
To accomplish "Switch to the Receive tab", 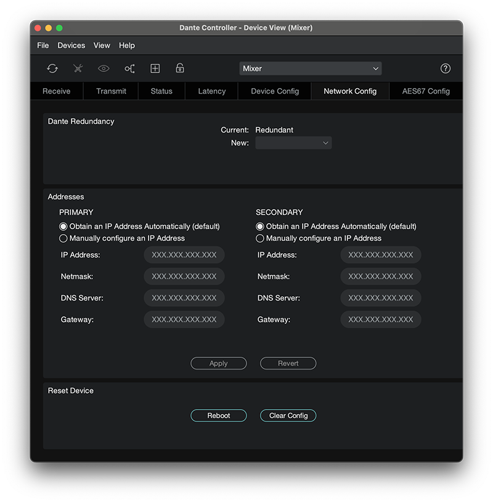I will point(56,91).
